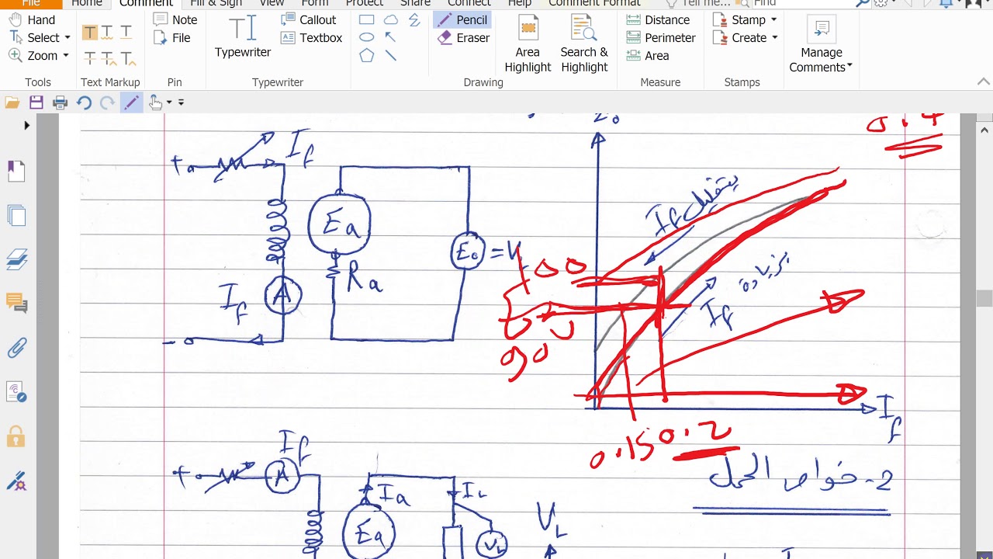Viewport: 993px width, 559px height.
Task: Choose the Eraser tool
Action: click(x=463, y=37)
